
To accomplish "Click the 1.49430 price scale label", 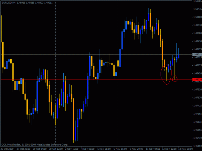I will [x=197, y=41].
